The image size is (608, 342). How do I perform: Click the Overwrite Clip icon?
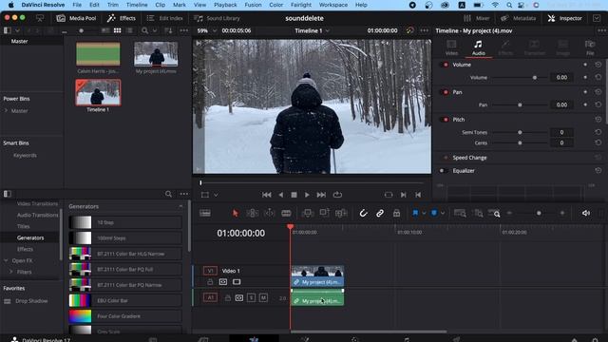324,213
